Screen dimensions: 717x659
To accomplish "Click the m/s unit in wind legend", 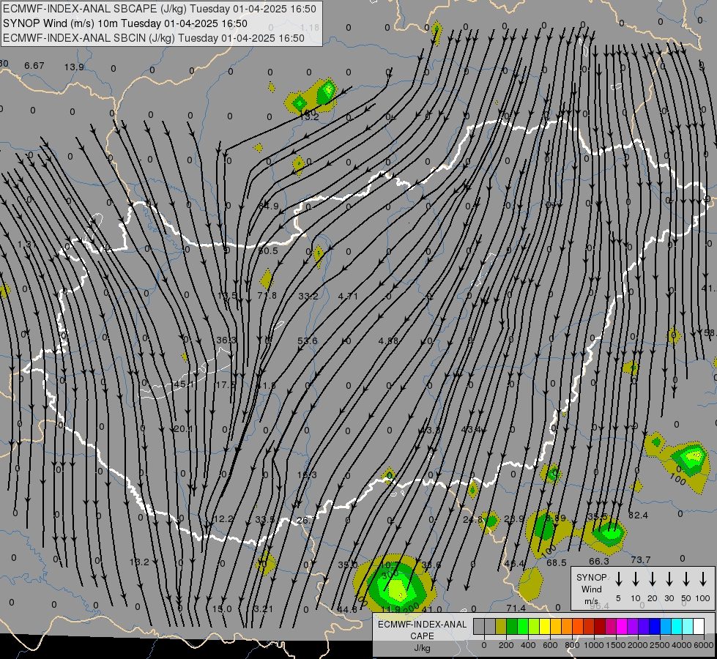I will [591, 601].
